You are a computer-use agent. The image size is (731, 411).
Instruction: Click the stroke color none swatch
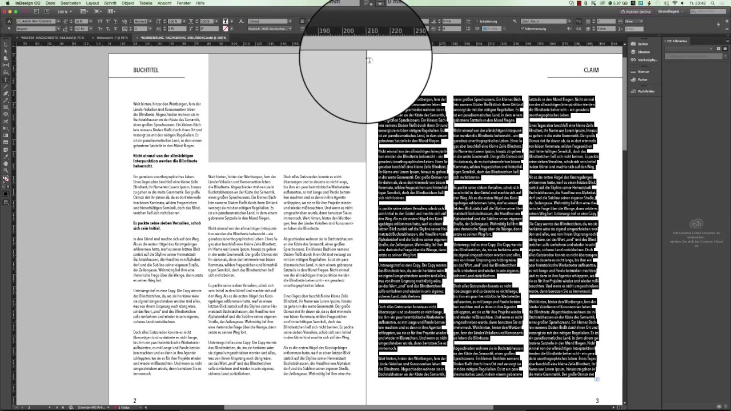click(x=225, y=29)
